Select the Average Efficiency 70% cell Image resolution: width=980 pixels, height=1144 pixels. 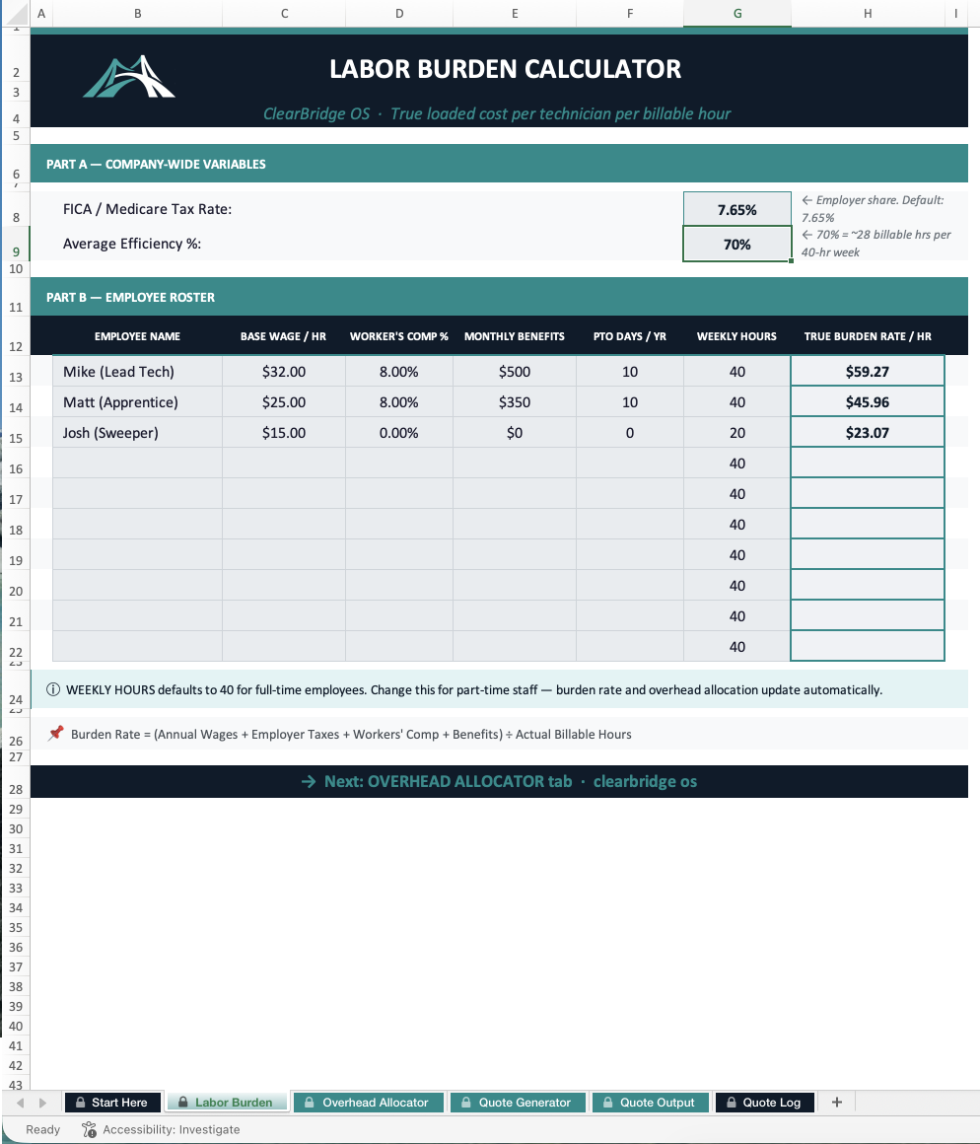[x=737, y=244]
